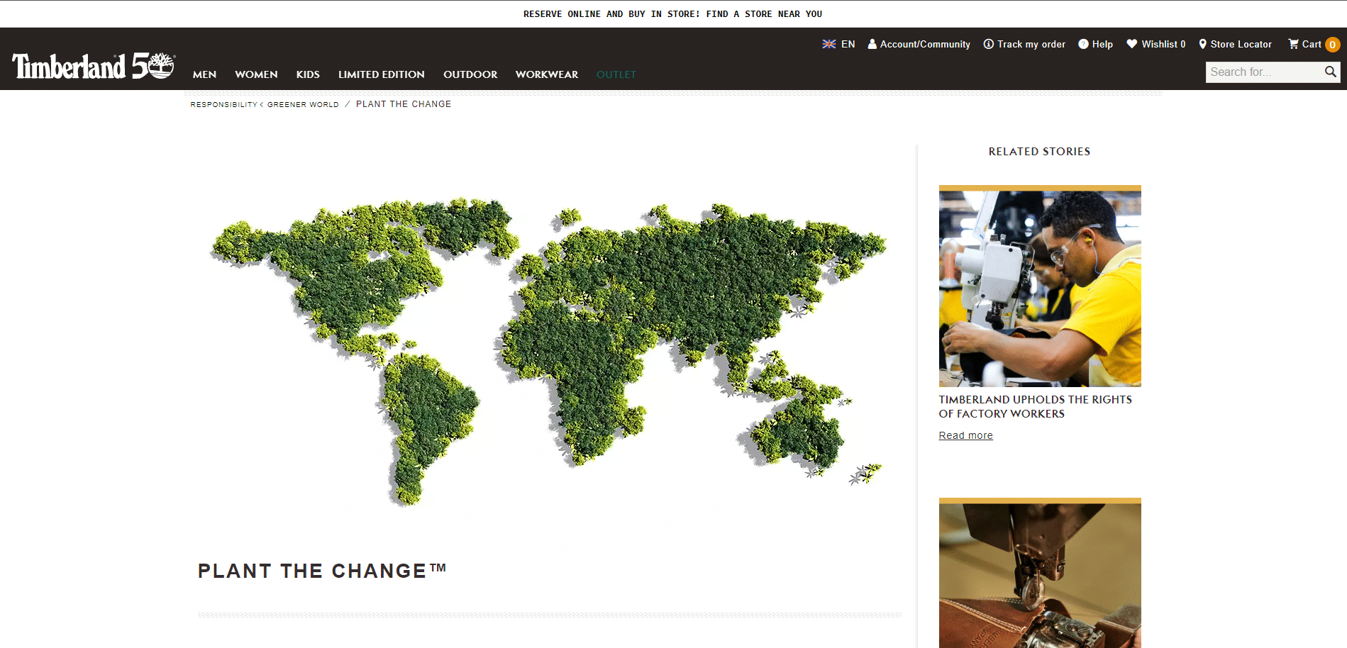Image resolution: width=1347 pixels, height=648 pixels.
Task: Click the green forest world map image
Action: (x=548, y=351)
